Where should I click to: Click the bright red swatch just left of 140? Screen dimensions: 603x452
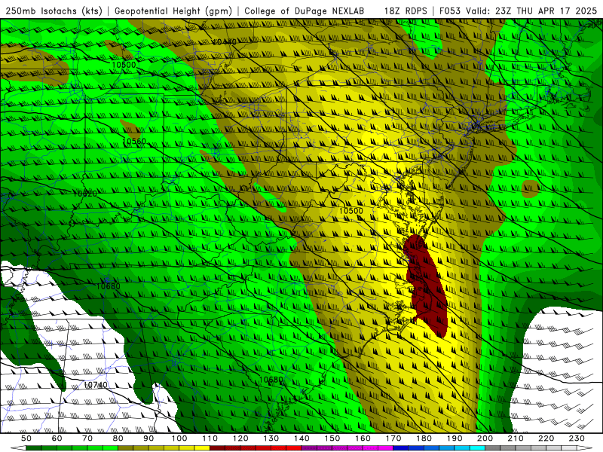click(294, 448)
